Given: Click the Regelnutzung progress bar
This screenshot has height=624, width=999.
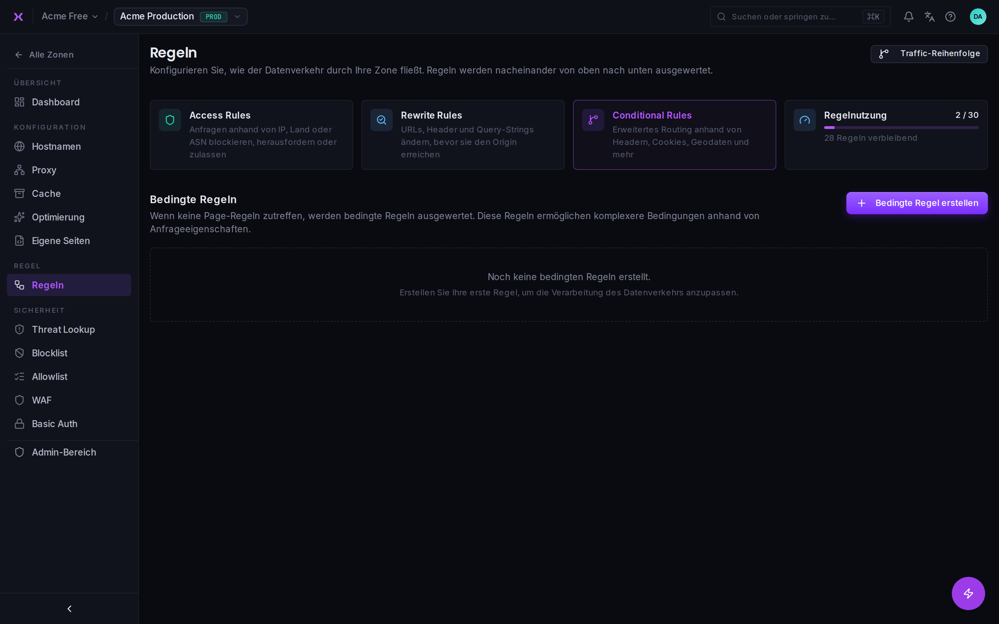Looking at the screenshot, I should [901, 128].
